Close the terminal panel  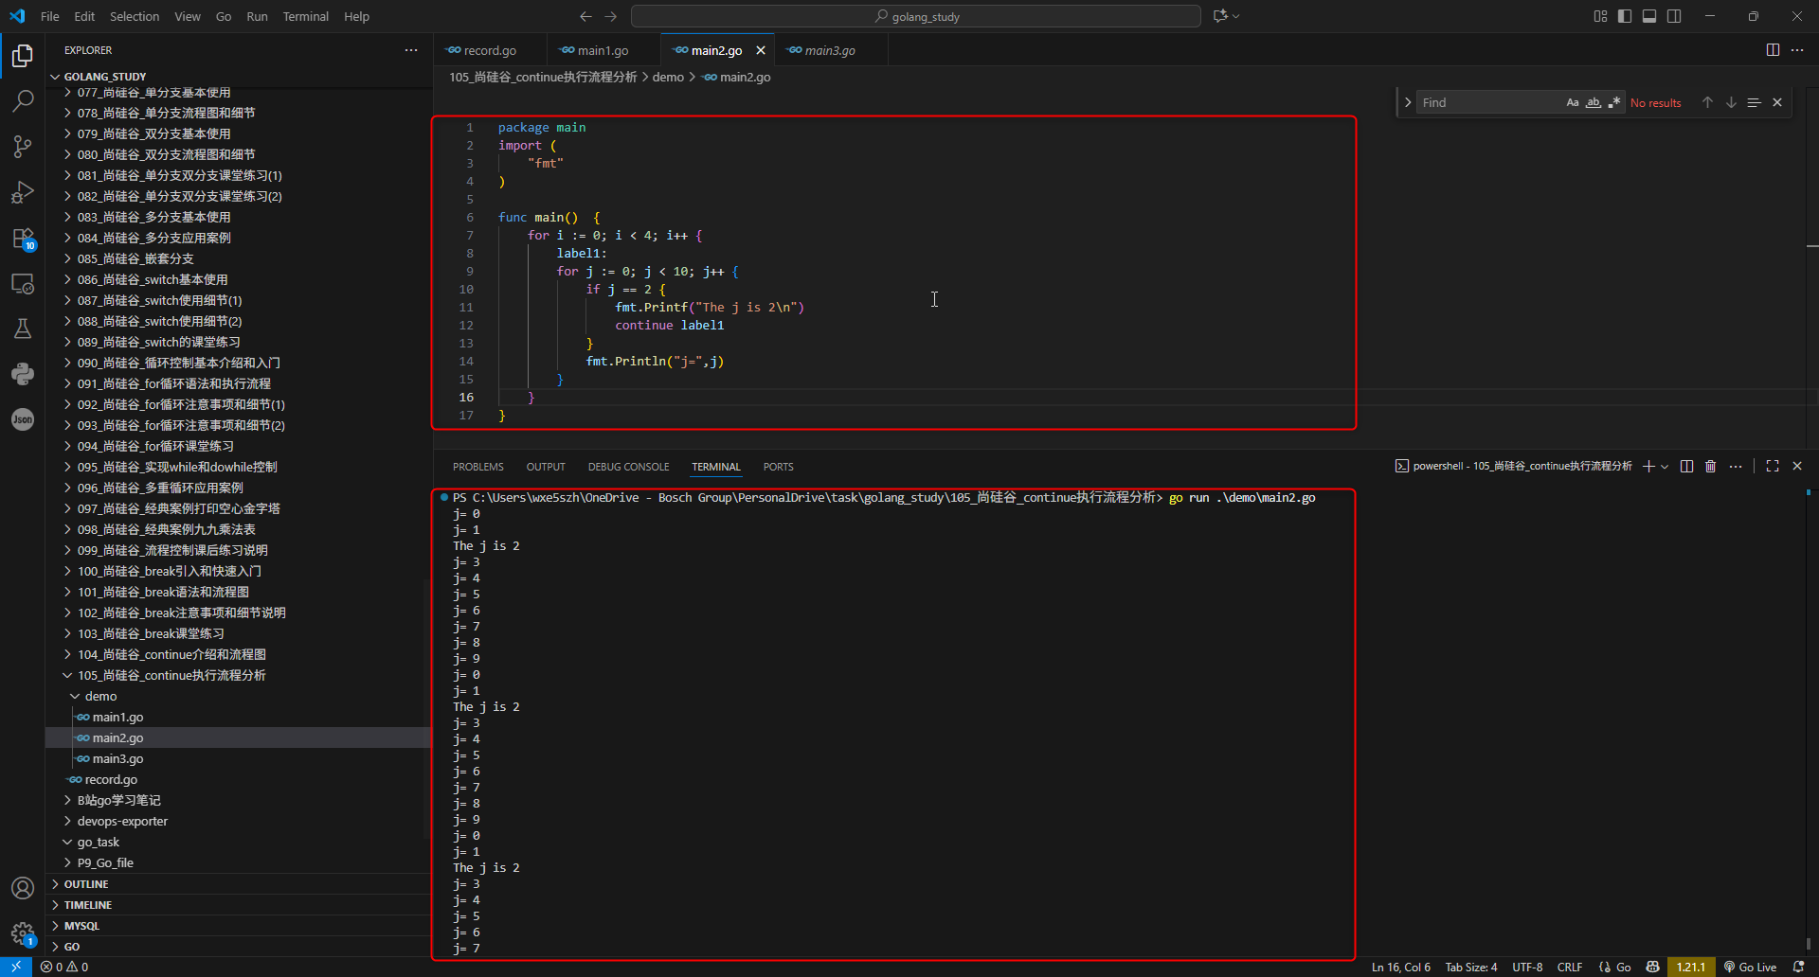[x=1797, y=466]
